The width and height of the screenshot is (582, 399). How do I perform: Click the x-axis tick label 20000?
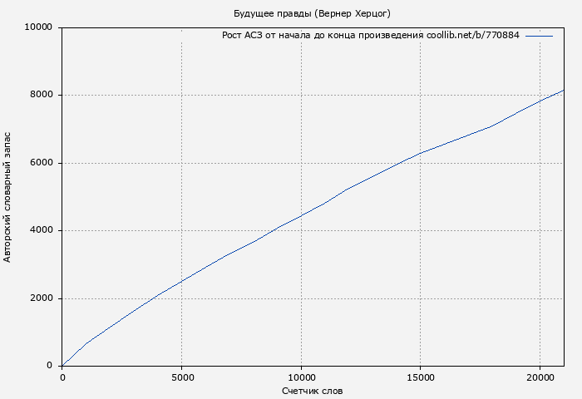540,377
